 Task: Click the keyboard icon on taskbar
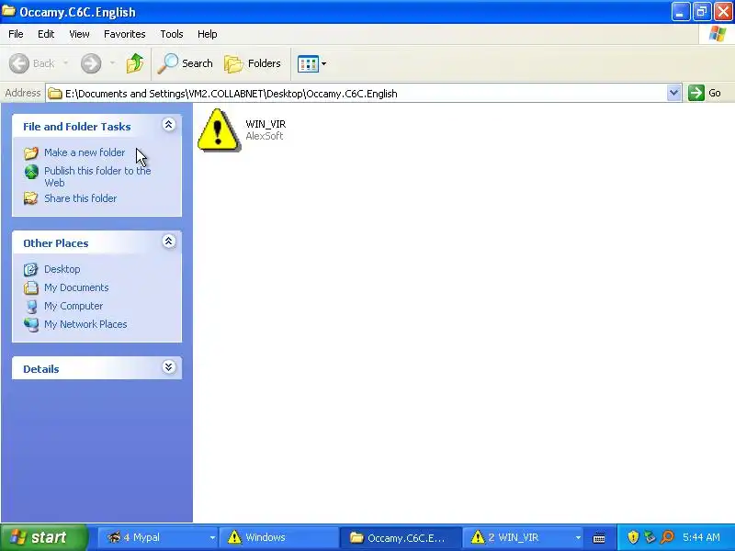[x=599, y=538]
